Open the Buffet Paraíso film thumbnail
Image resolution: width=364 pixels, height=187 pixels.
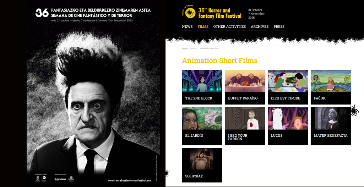245,81
